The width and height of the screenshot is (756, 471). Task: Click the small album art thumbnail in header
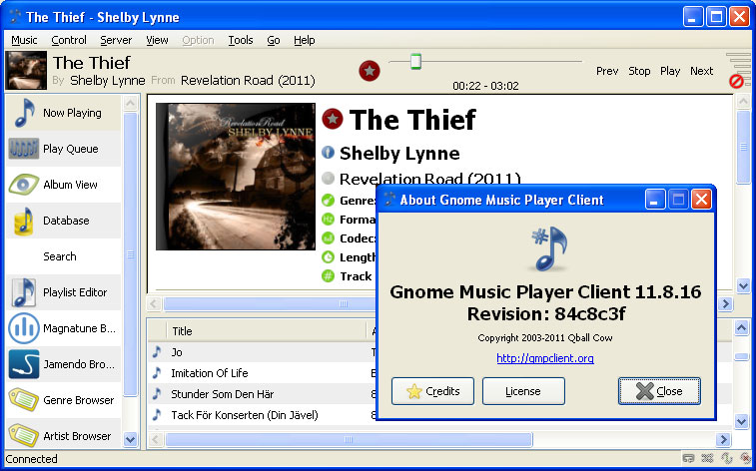click(26, 70)
